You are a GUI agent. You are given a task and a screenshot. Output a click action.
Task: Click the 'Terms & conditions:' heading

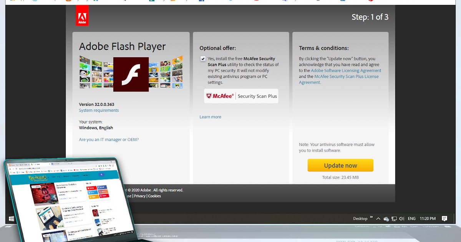[x=324, y=48]
